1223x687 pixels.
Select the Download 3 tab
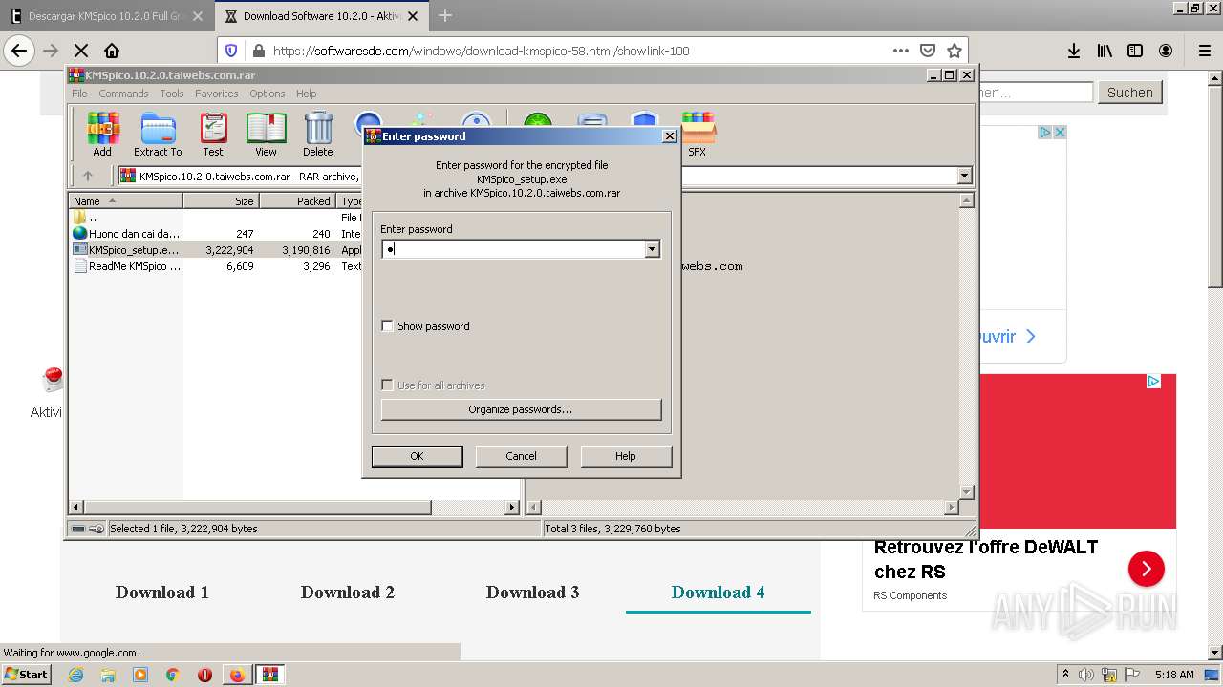point(533,593)
